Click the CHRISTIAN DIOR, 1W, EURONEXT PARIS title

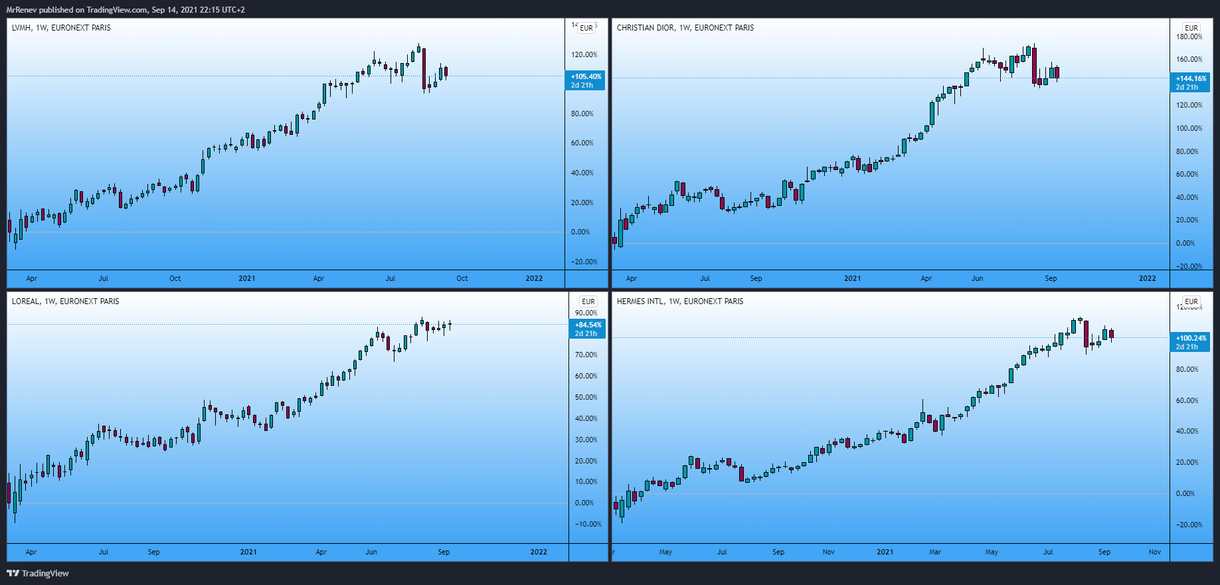685,28
